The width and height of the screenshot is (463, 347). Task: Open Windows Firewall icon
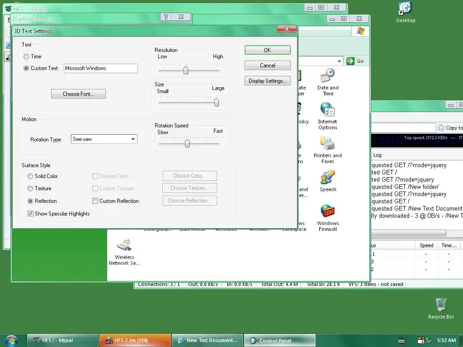(327, 218)
